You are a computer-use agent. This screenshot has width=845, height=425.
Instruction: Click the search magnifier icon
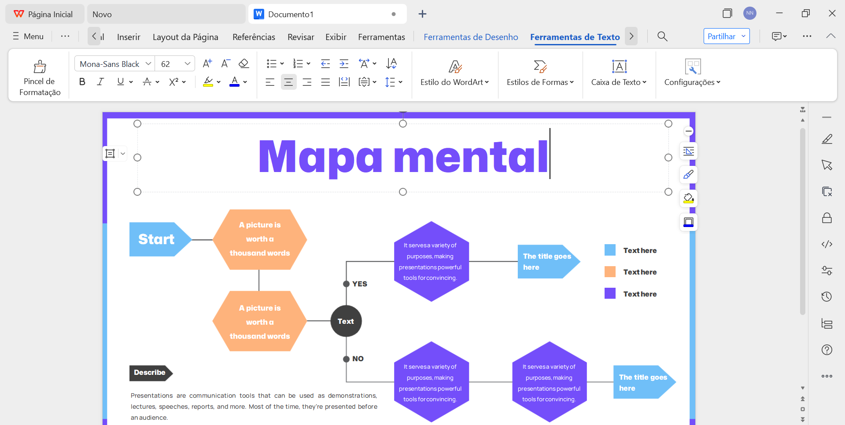(662, 37)
